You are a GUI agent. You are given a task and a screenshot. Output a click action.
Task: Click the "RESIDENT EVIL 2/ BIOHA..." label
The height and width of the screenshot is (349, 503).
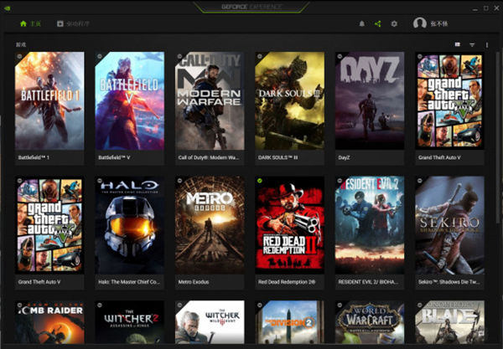[x=368, y=282]
